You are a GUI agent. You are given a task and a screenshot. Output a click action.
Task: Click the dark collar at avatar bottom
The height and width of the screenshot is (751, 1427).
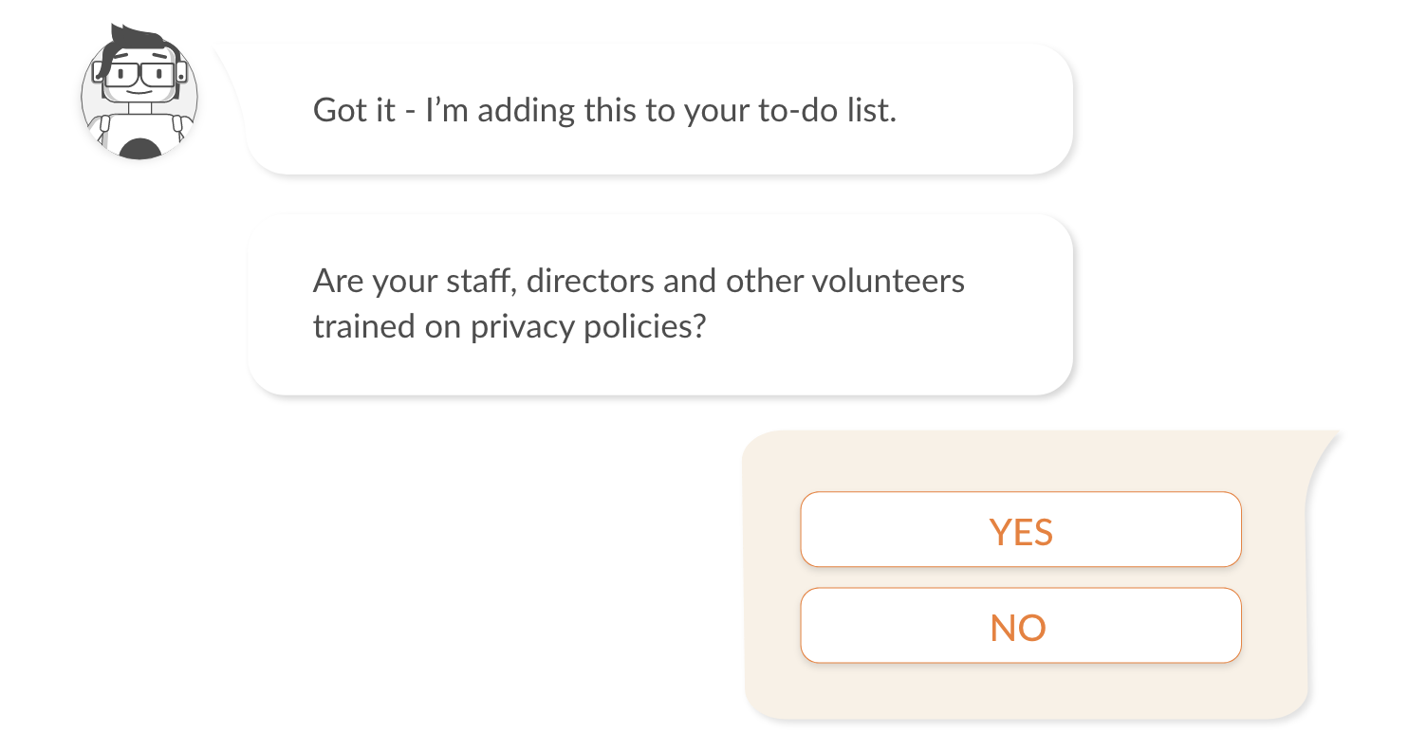tap(140, 149)
